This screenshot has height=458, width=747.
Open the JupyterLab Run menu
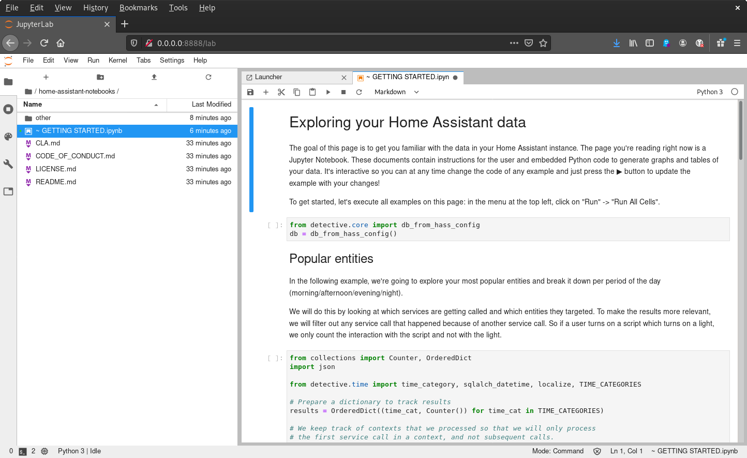[93, 61]
